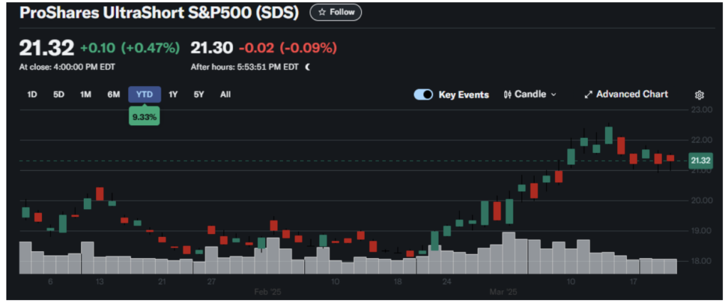Screen dimensions: 728x303
Task: Open chart settings gear icon
Action: (x=700, y=95)
